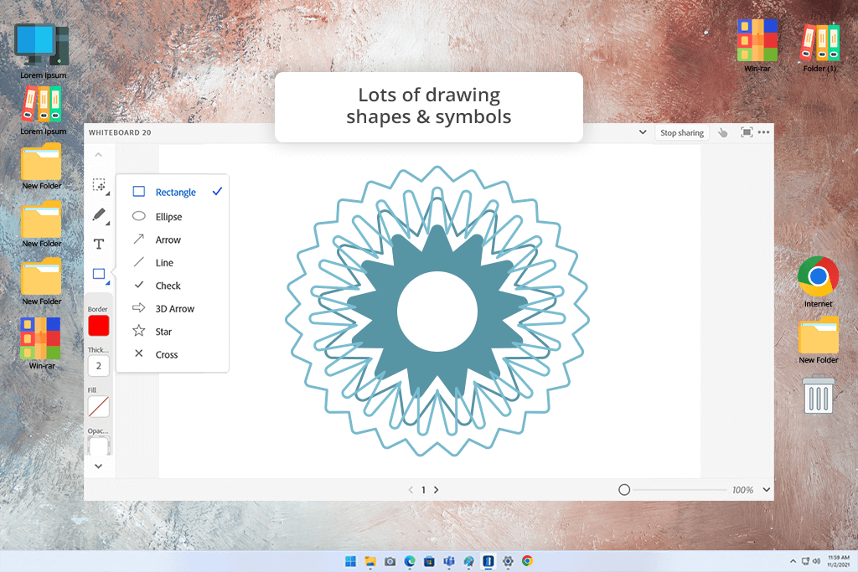The image size is (858, 572).
Task: Open Microsoft Teams from taskbar
Action: (x=449, y=561)
